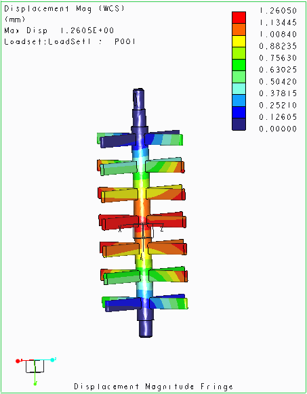Image resolution: width=307 pixels, height=394 pixels.
Task: Click the blue legend swatch near 0.25210
Action: point(239,112)
